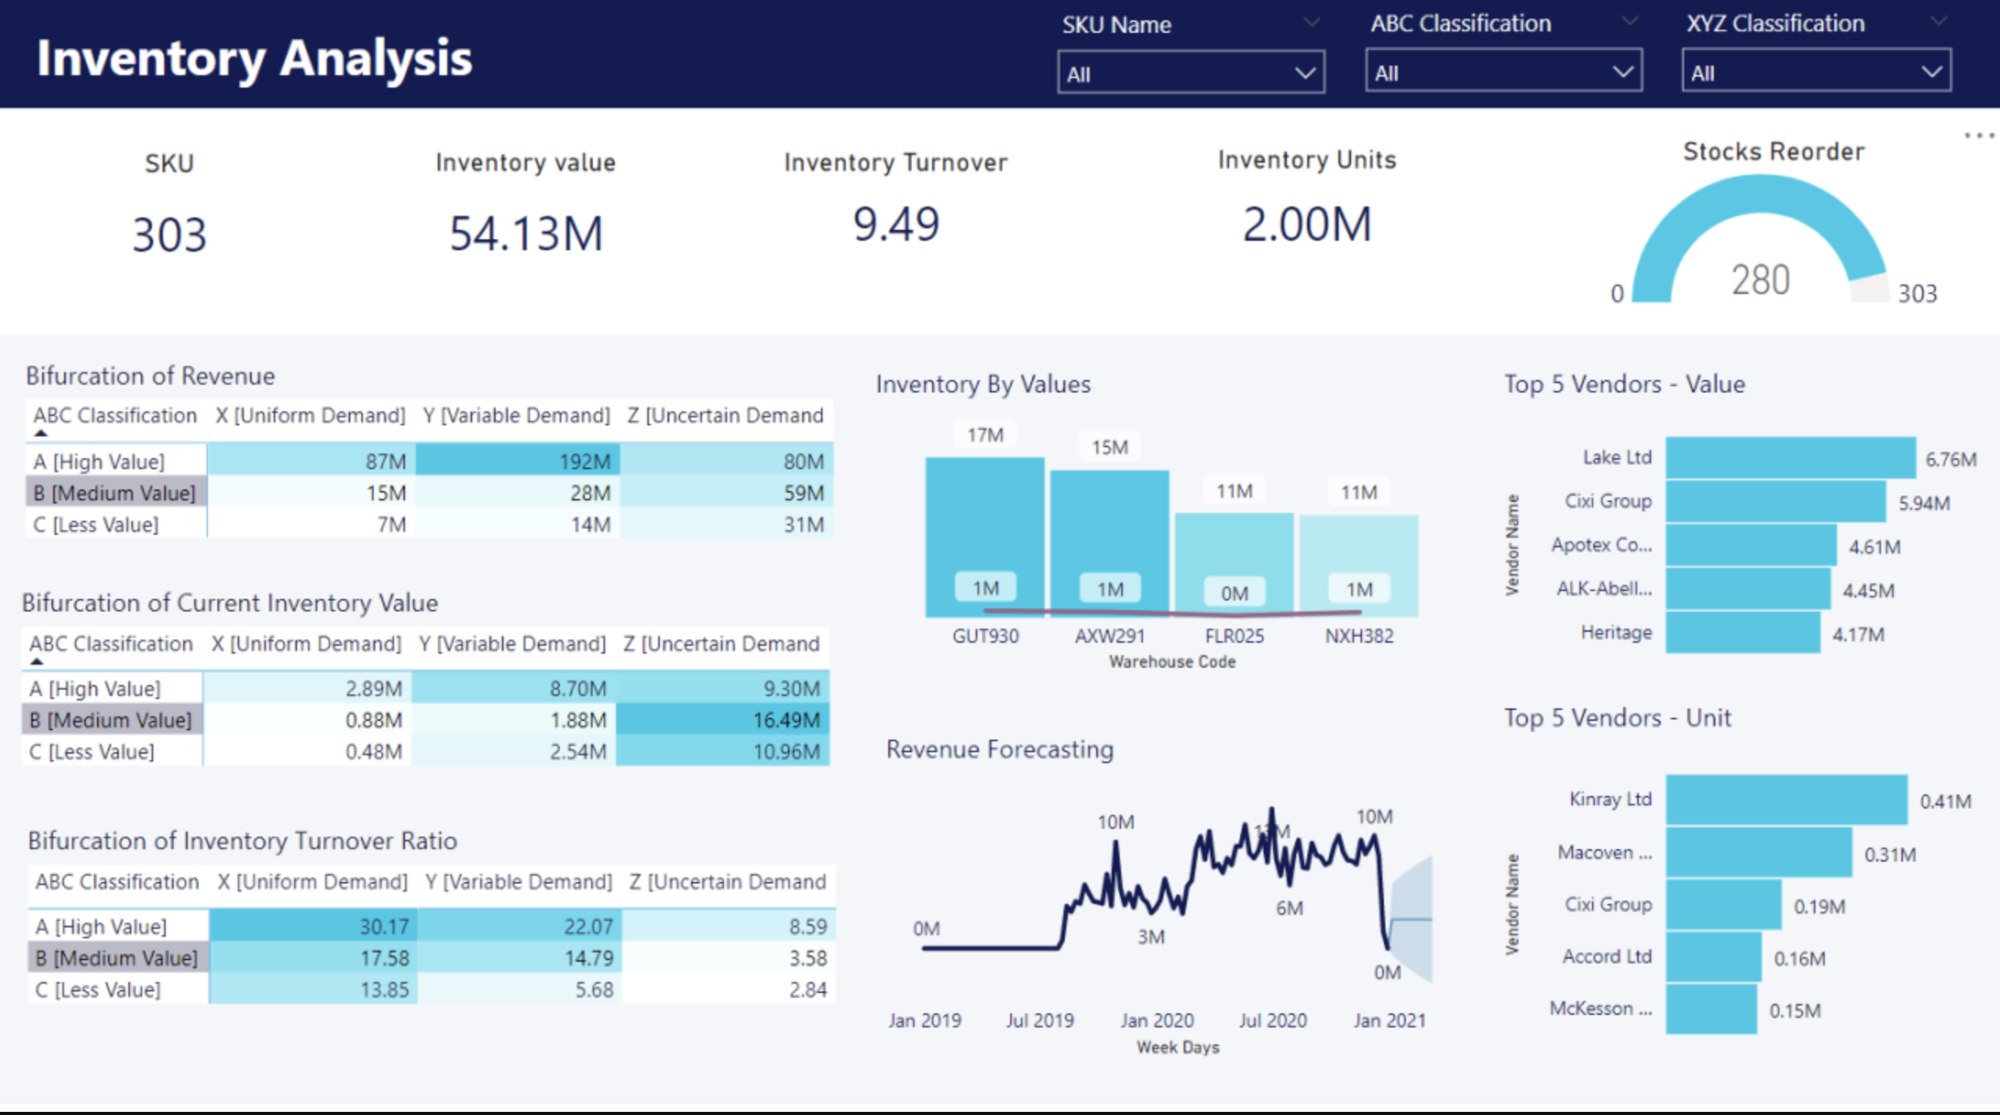This screenshot has width=2000, height=1115.
Task: Select the 30.17 turnover ratio cell
Action: pyautogui.click(x=313, y=926)
